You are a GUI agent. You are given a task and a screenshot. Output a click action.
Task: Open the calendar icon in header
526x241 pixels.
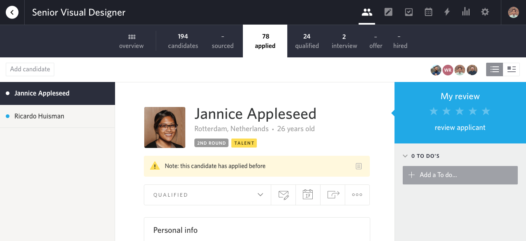(428, 12)
